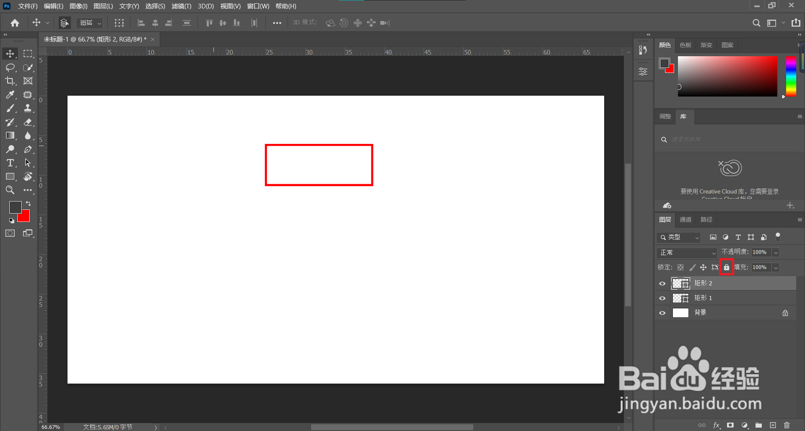This screenshot has width=805, height=431.
Task: Switch to the 通道 tab
Action: click(x=686, y=219)
